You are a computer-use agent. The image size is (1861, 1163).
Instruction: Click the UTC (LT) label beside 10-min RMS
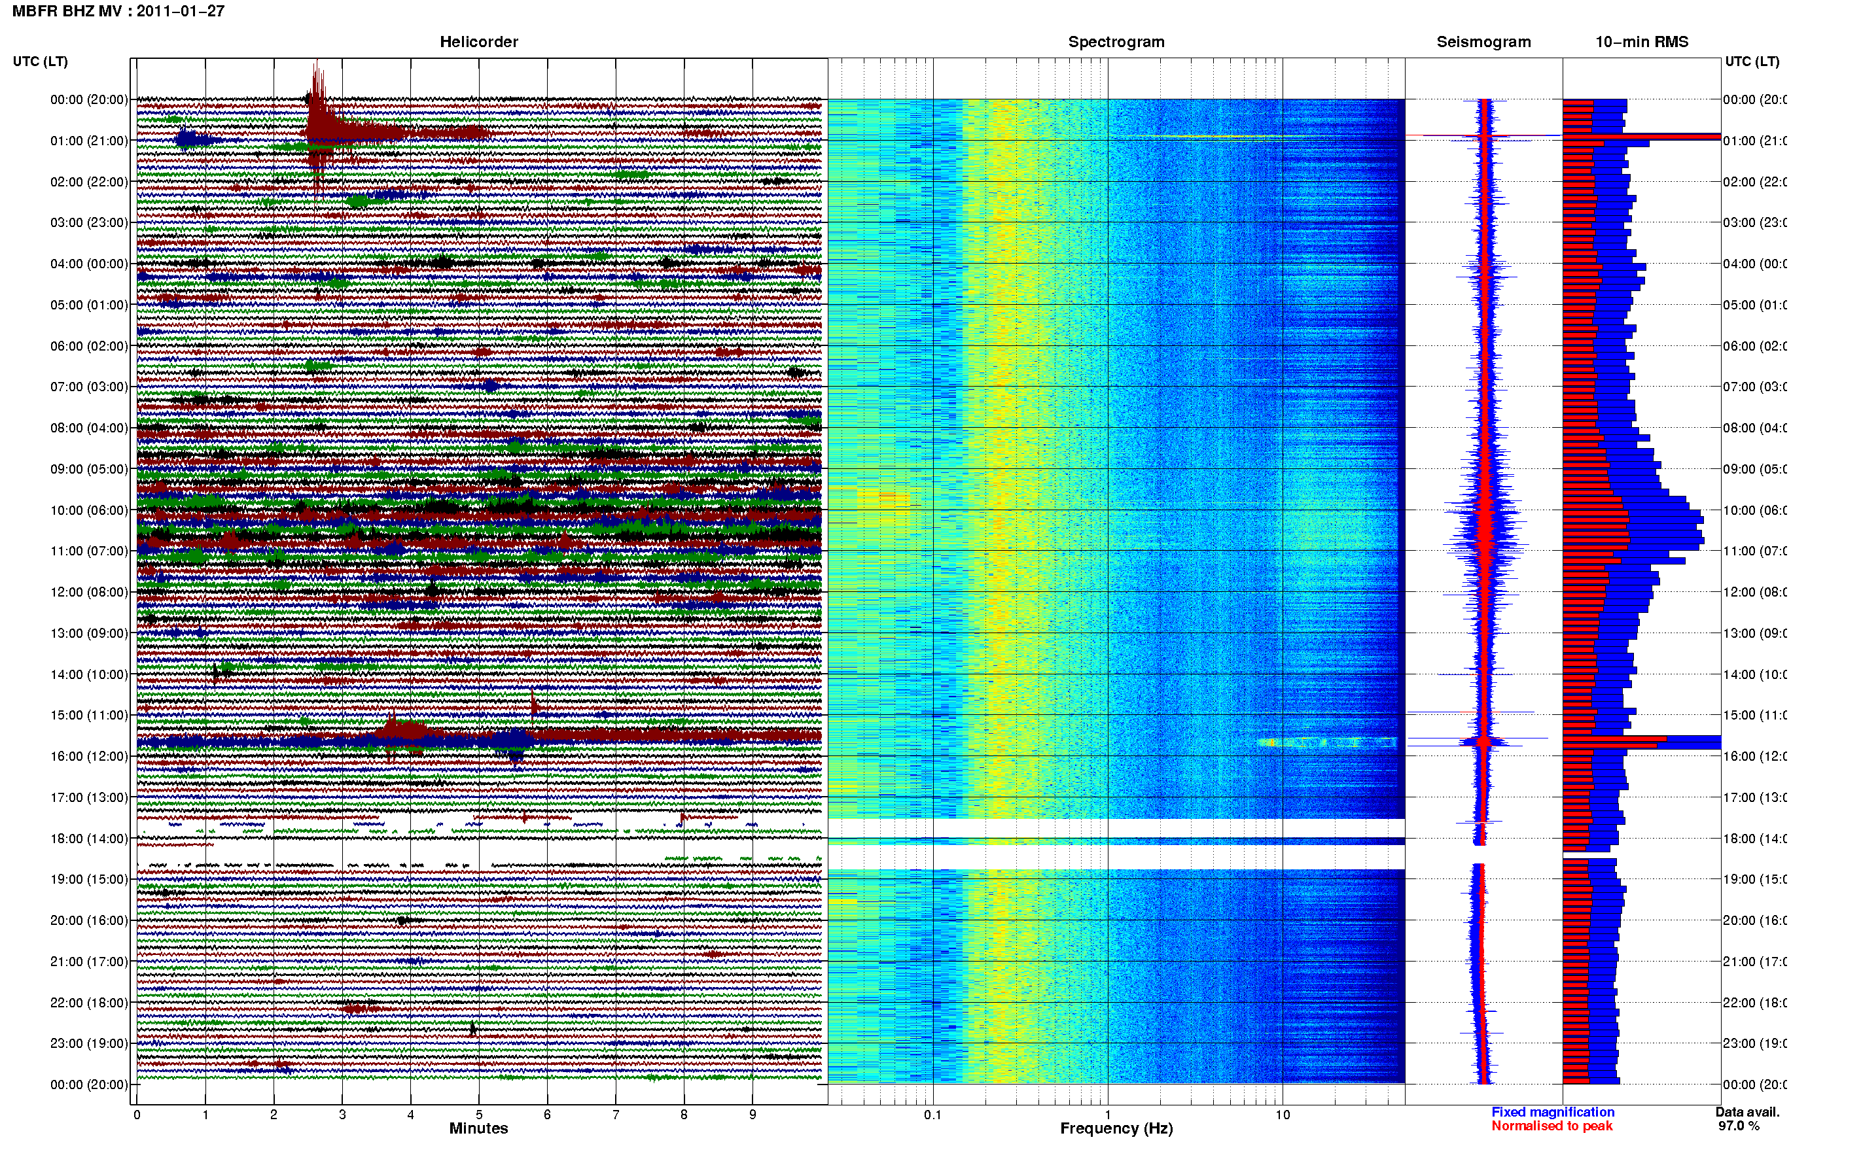click(x=1752, y=61)
